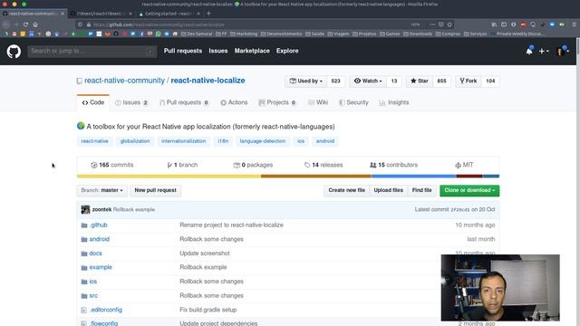Click the MIT license scale icon
This screenshot has height=326, width=580.
pyautogui.click(x=458, y=165)
